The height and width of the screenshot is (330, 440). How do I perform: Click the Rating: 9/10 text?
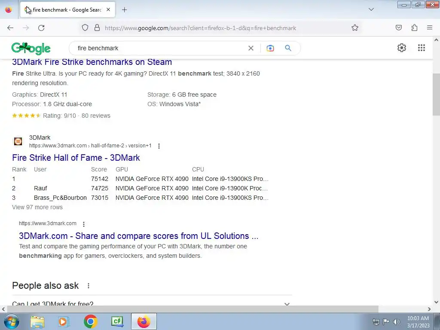tap(59, 116)
